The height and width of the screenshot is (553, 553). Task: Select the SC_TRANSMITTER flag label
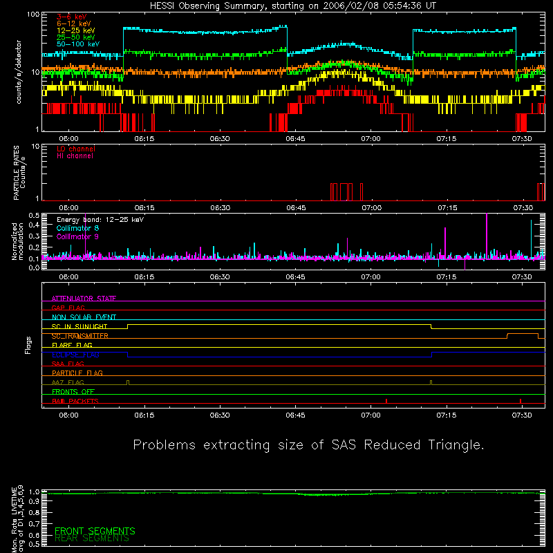point(79,336)
